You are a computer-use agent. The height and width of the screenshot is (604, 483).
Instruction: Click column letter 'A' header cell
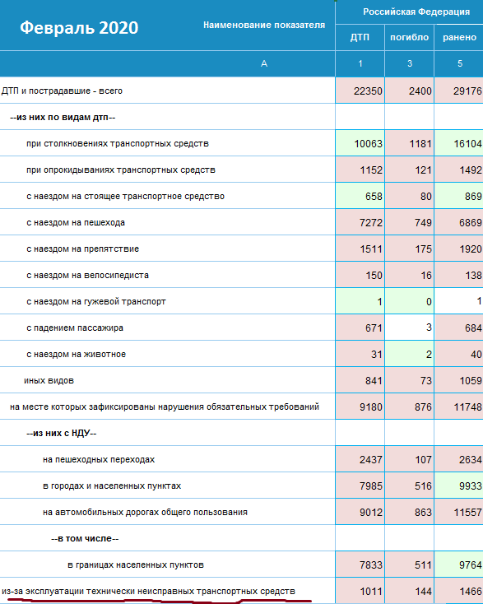click(x=264, y=63)
